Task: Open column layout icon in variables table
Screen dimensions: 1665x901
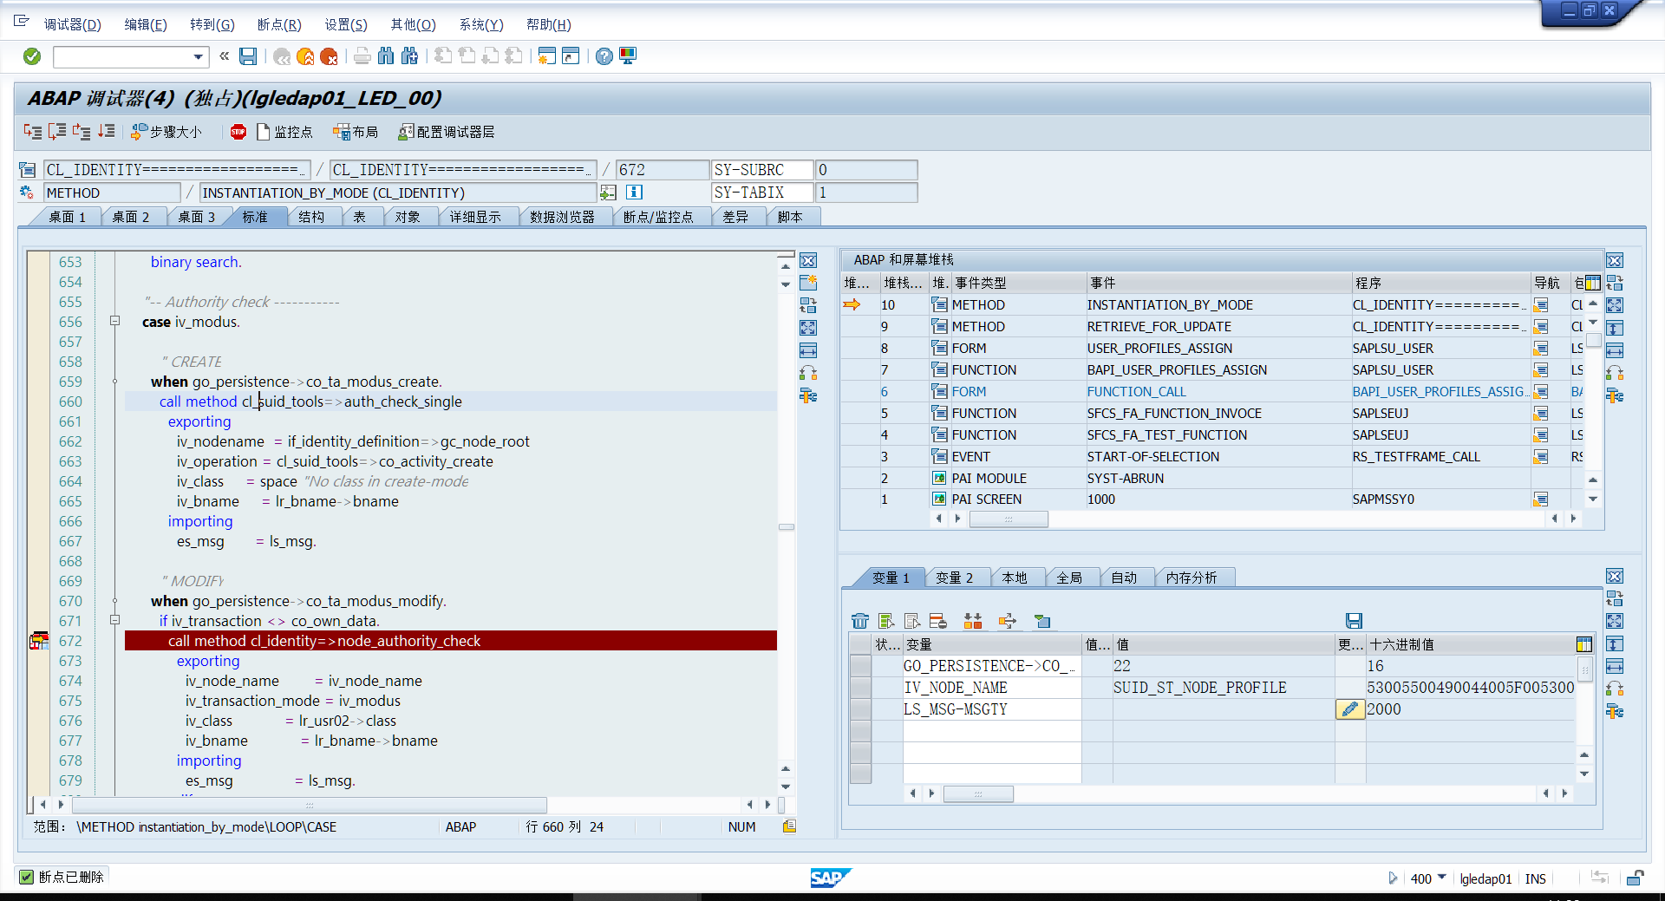Action: click(1584, 644)
